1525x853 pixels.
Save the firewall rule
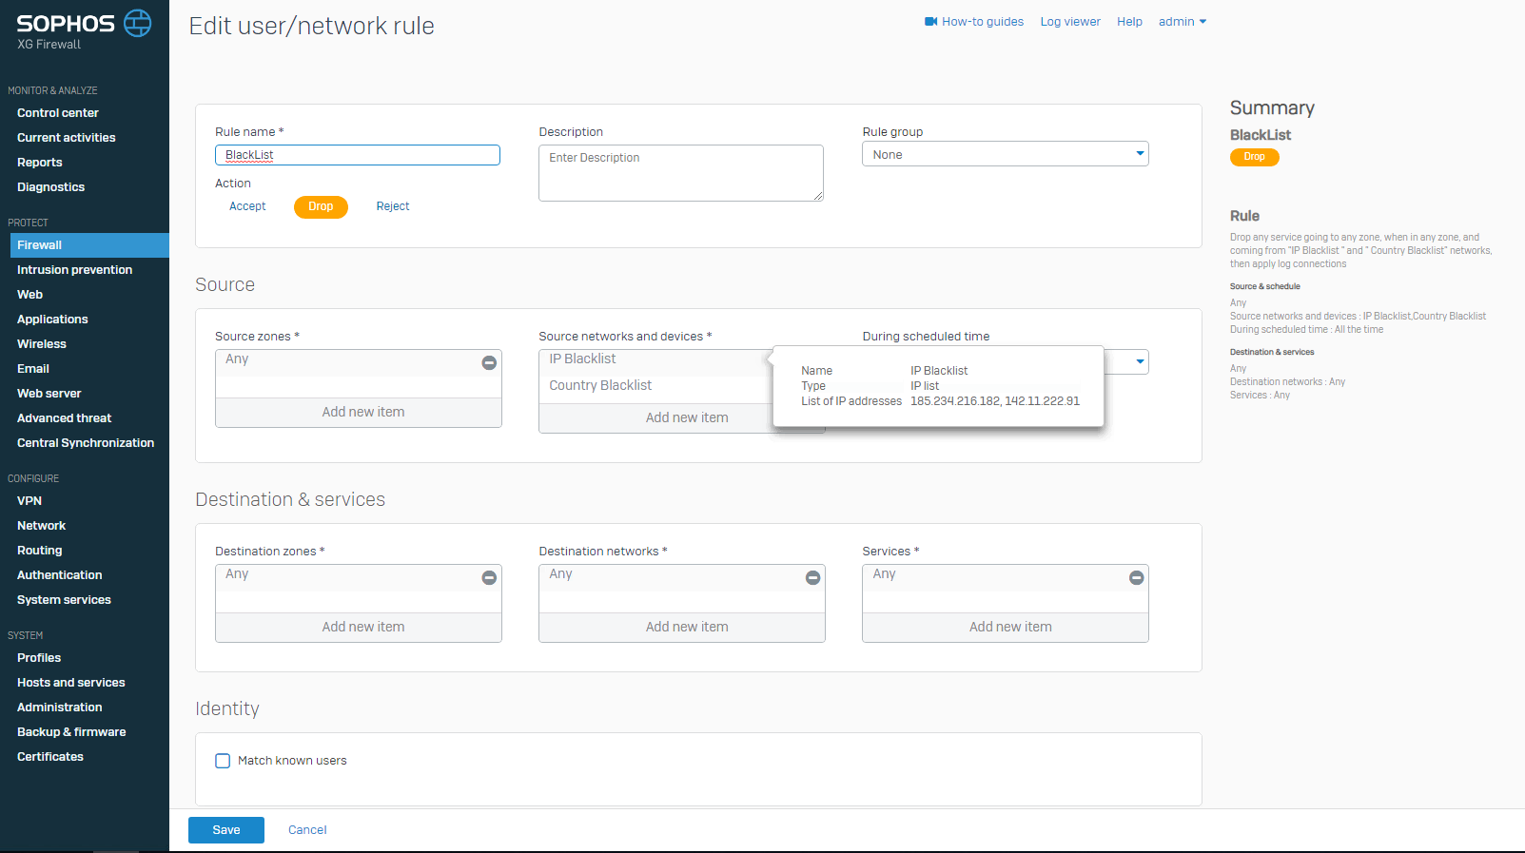(226, 830)
